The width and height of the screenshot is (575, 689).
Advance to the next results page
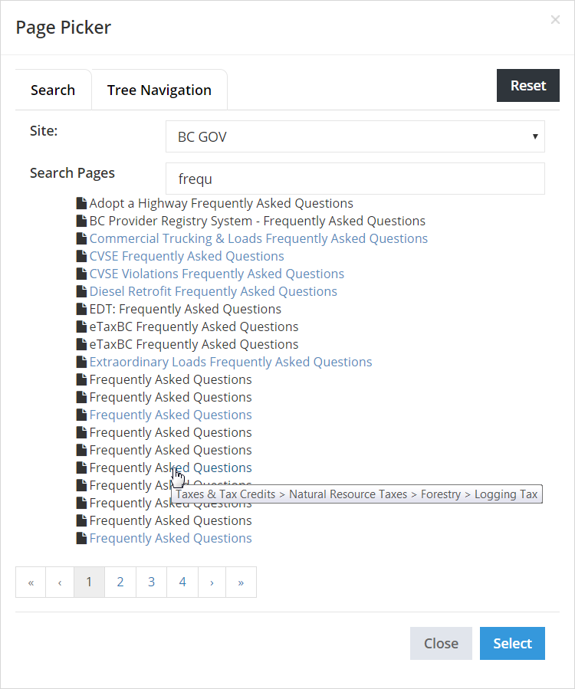click(x=212, y=582)
